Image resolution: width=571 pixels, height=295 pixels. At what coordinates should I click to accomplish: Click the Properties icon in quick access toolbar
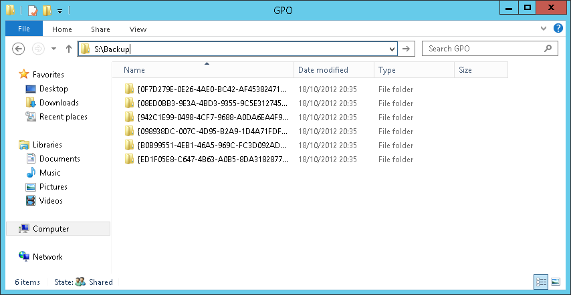[32, 10]
